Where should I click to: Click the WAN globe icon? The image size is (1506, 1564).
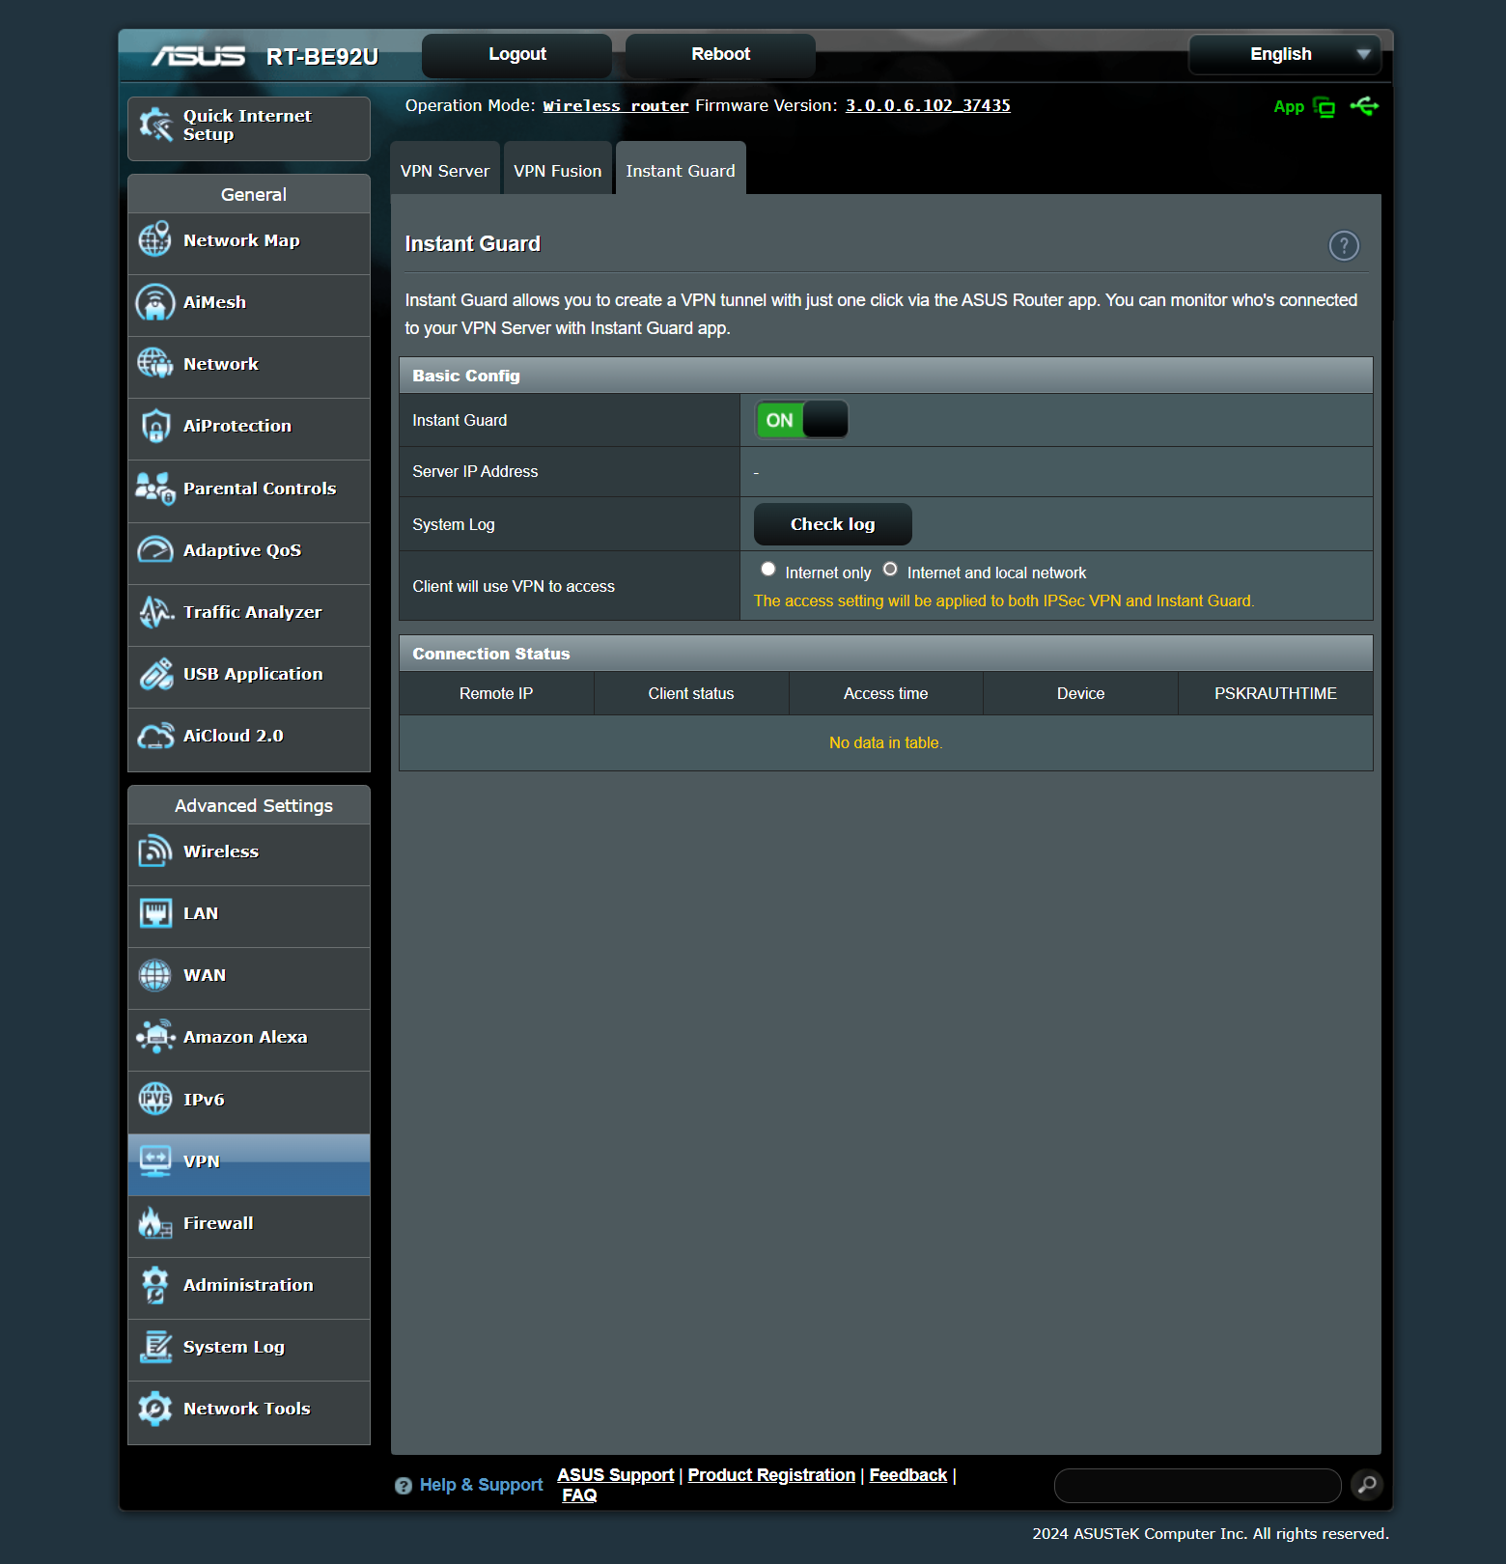click(x=155, y=975)
